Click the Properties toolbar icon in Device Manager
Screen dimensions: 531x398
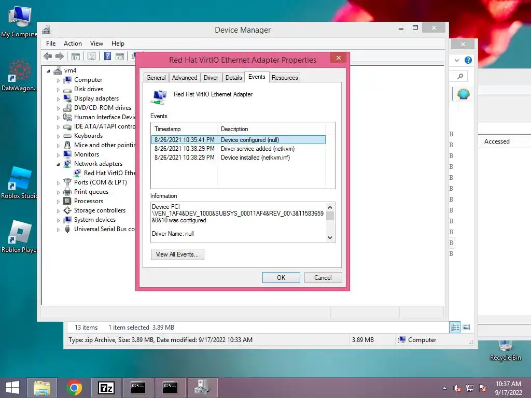[x=91, y=56]
